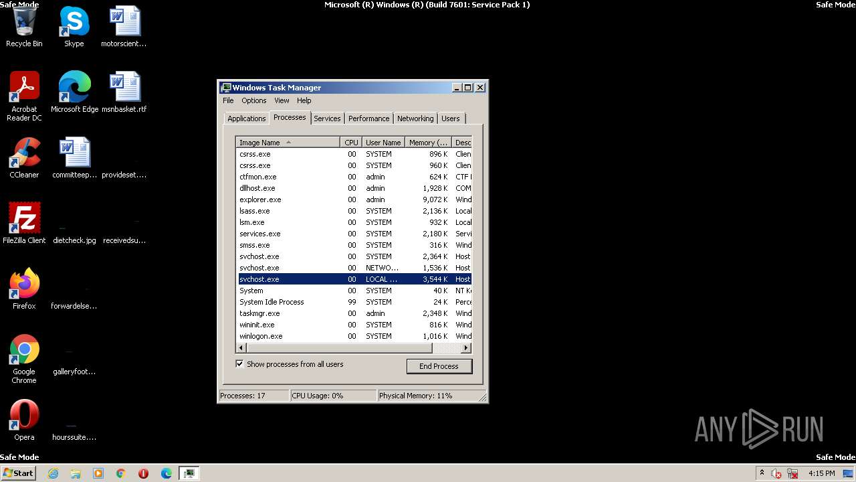Sort by Memory column header

pos(429,143)
